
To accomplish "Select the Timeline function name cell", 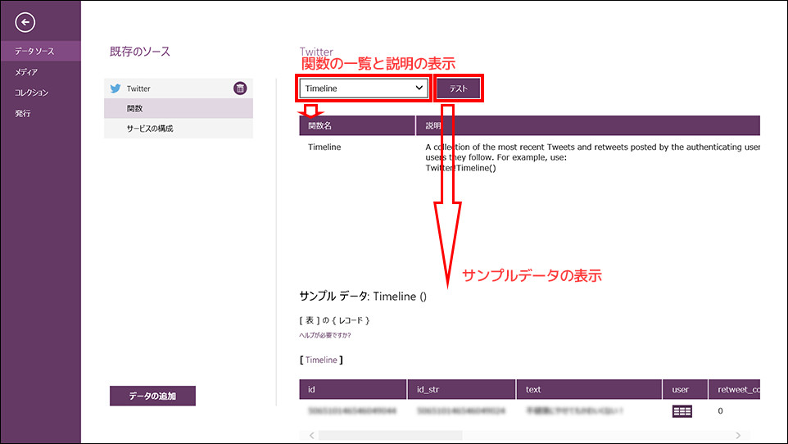I will tap(324, 147).
